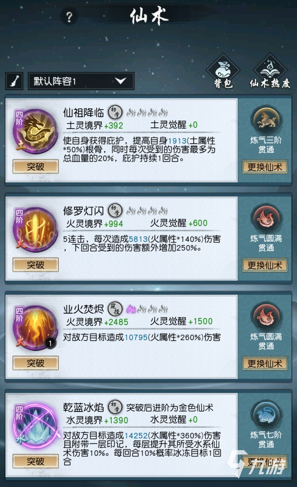Click 更换仙术 for 仙祖降临
Image resolution: width=297 pixels, height=487 pixels.
click(x=265, y=167)
